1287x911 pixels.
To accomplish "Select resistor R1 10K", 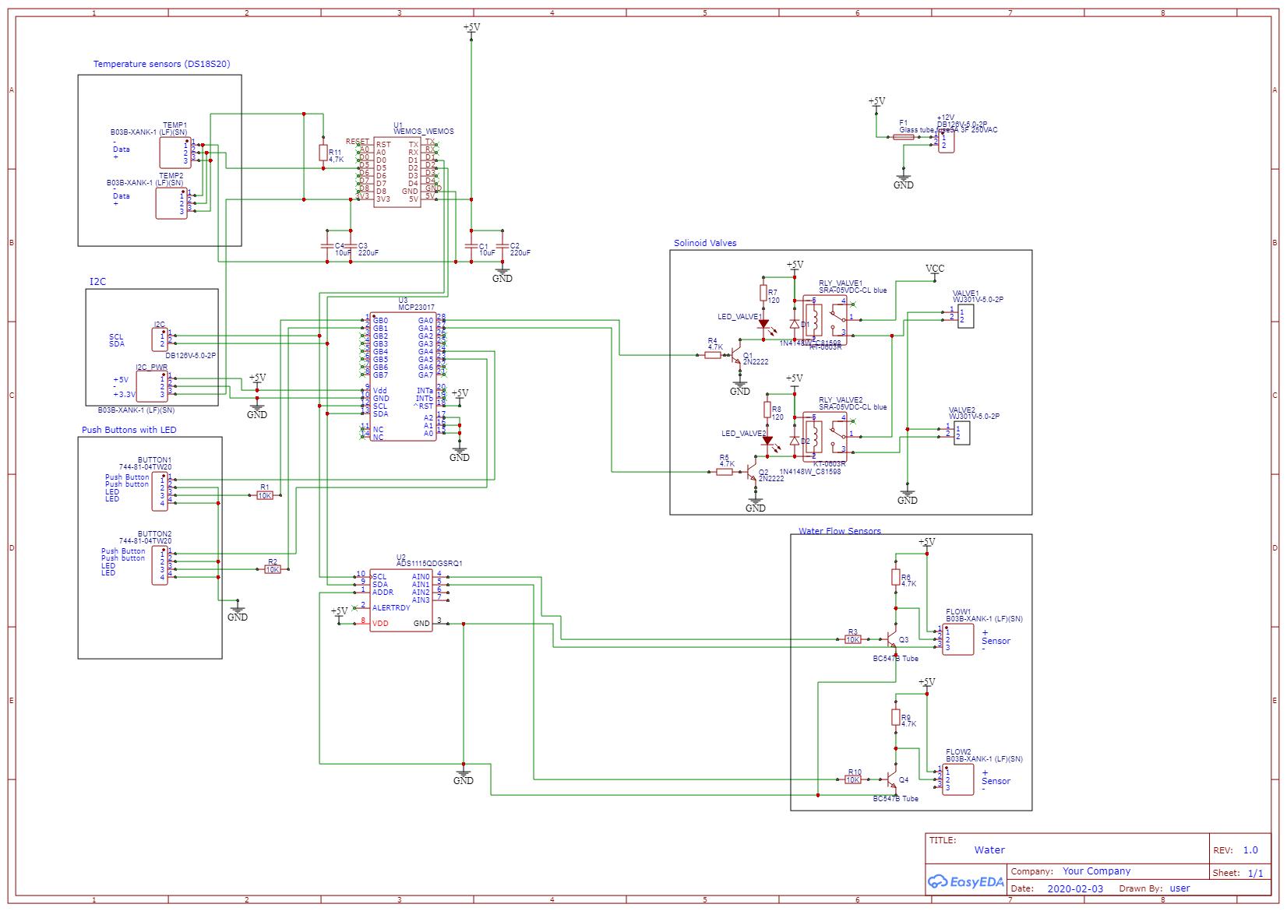I will 265,495.
